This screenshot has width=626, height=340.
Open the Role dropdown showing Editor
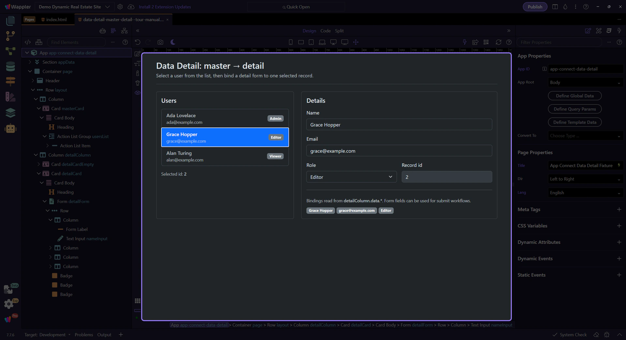tap(351, 177)
